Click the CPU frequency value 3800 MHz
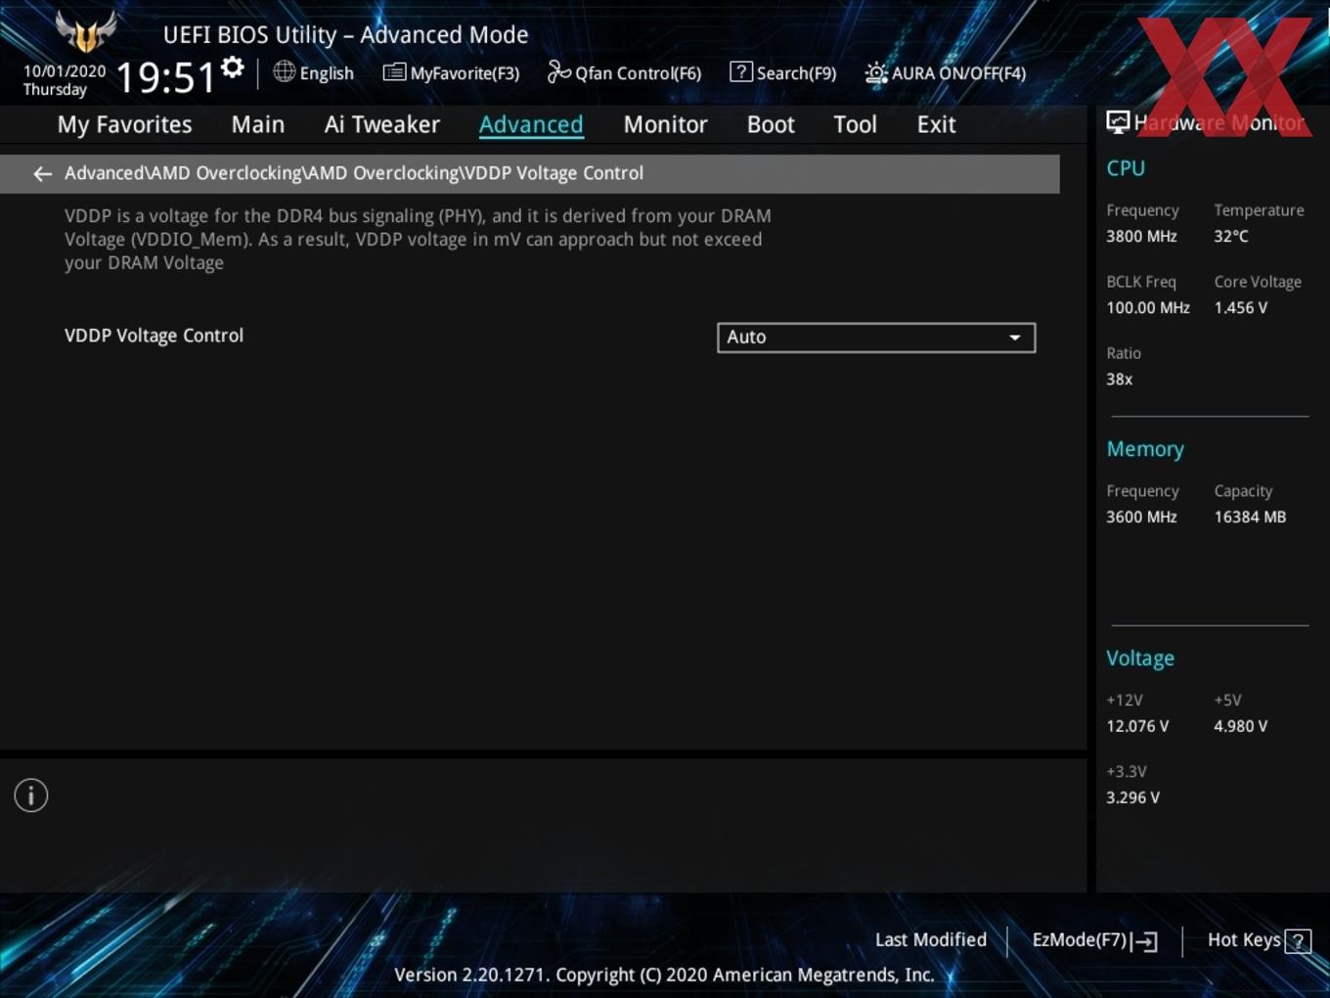1330x998 pixels. coord(1141,237)
